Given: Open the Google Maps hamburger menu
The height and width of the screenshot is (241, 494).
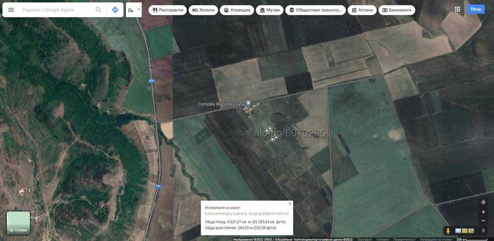Looking at the screenshot, I should (11, 10).
